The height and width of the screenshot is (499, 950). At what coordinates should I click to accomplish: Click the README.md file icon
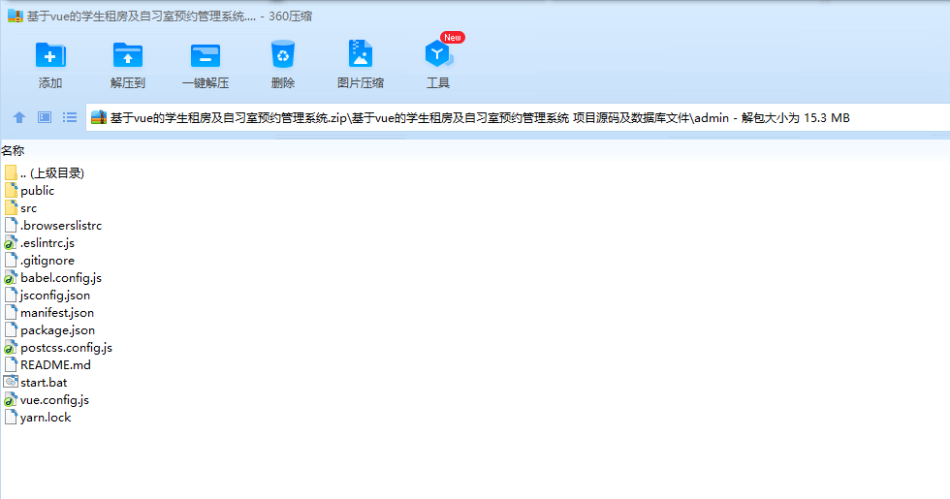(x=11, y=364)
